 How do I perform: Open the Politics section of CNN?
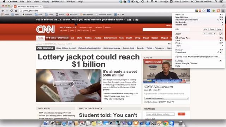click(x=88, y=38)
